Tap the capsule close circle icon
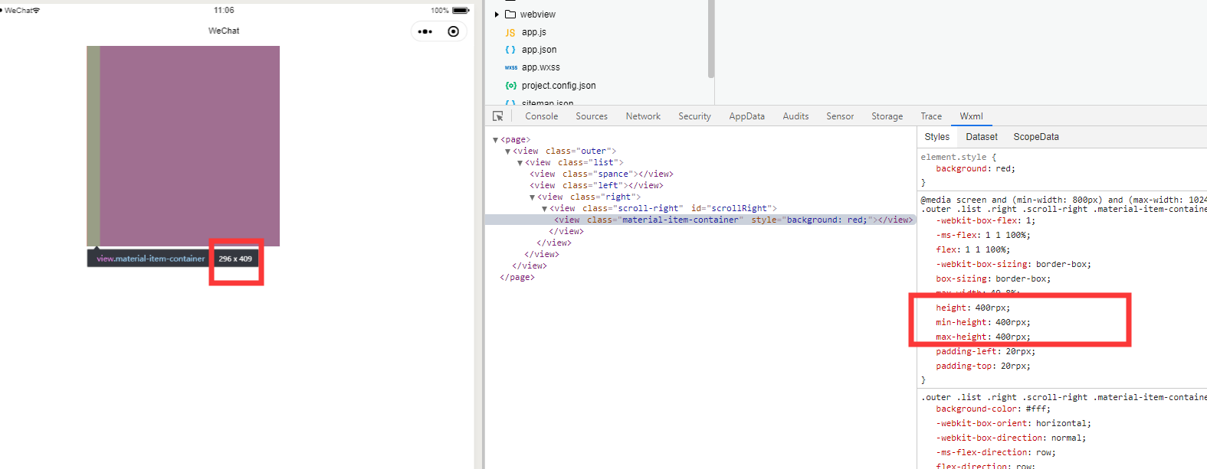 coord(454,31)
